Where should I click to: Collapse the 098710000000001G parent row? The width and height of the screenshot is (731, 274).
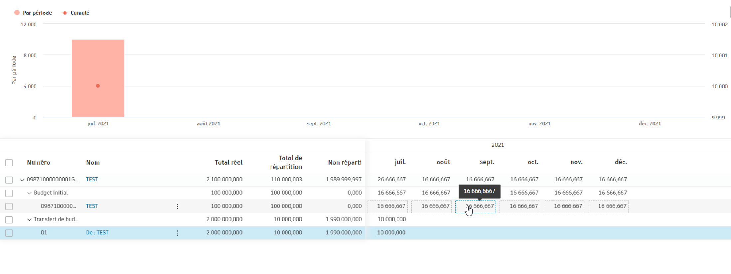click(22, 180)
